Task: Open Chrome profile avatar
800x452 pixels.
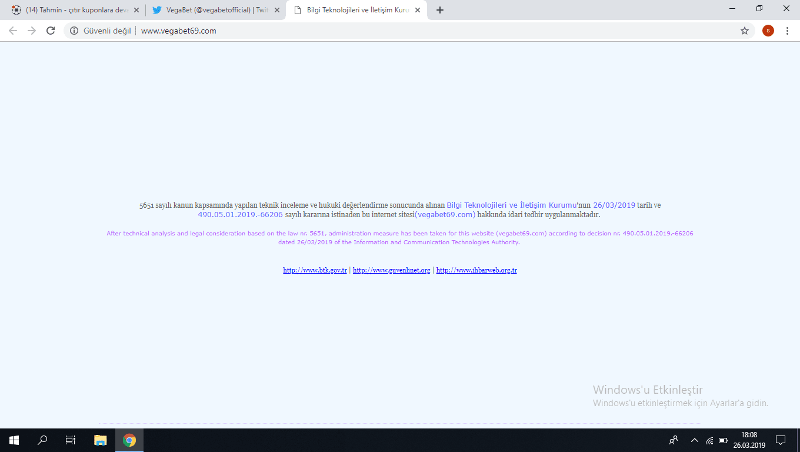Action: click(x=768, y=31)
